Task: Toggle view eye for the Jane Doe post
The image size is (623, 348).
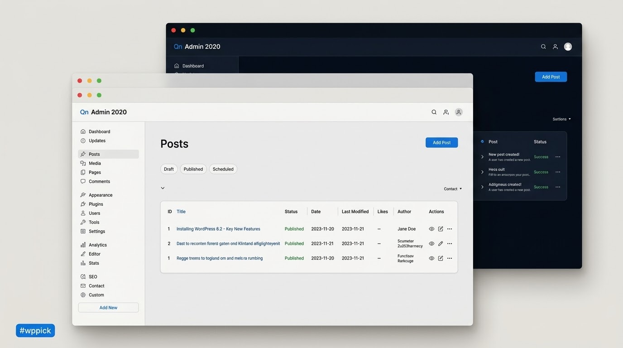Action: point(431,229)
